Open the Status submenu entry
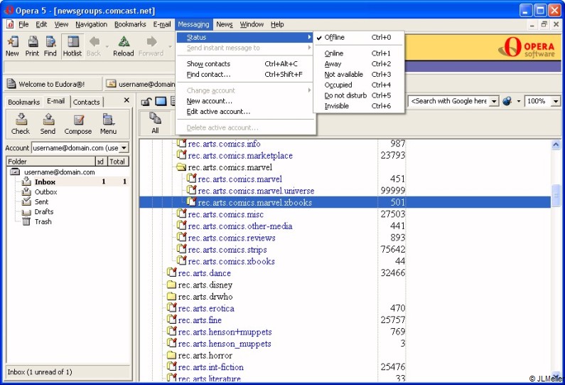The width and height of the screenshot is (565, 385). click(x=244, y=37)
